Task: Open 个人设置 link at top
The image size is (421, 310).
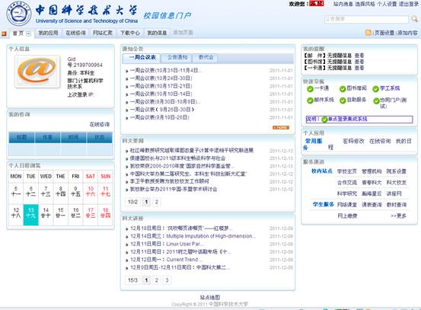Action: coord(387,4)
